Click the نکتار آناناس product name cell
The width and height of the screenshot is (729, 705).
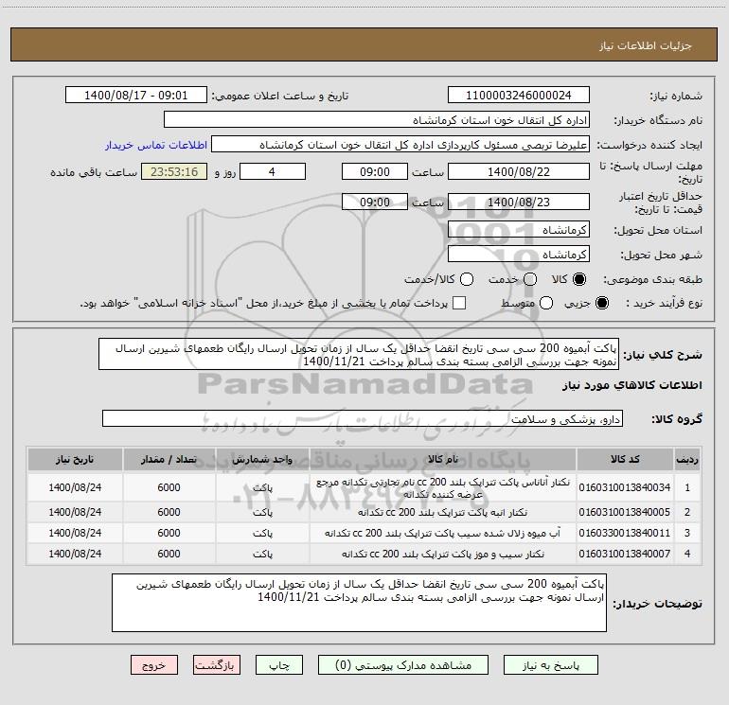(443, 487)
